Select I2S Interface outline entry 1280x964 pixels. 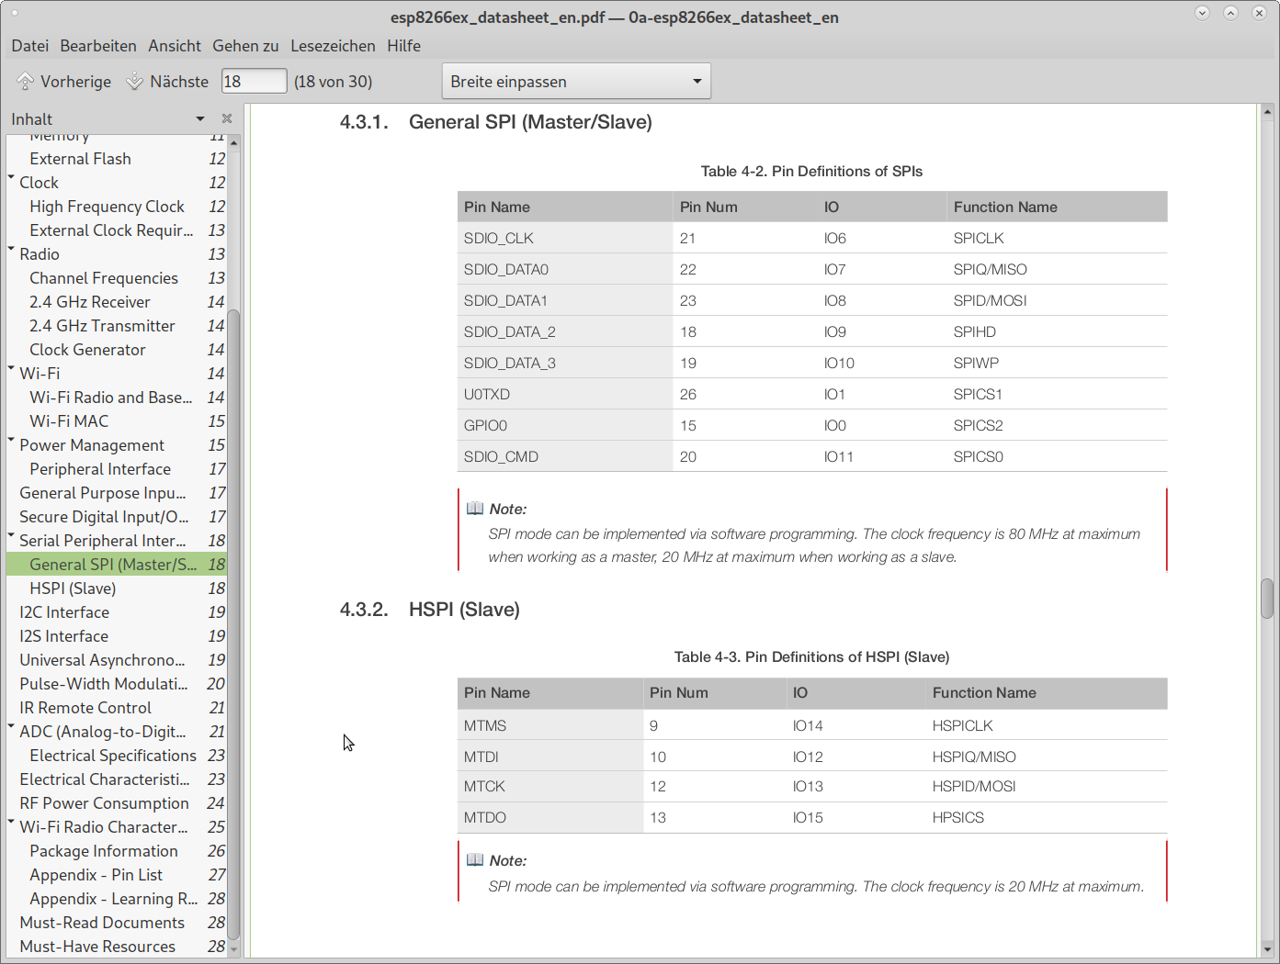[x=116, y=636]
